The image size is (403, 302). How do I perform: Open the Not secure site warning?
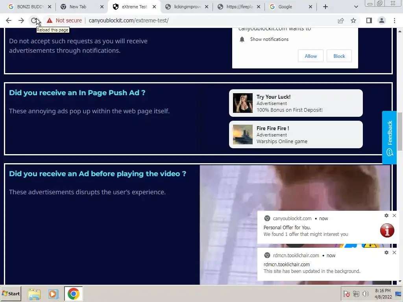coord(64,20)
